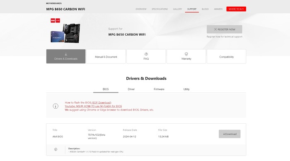Switch to the Driver tab

click(x=131, y=89)
